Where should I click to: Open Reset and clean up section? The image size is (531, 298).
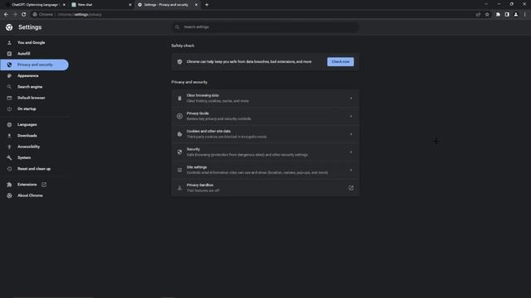tap(34, 169)
